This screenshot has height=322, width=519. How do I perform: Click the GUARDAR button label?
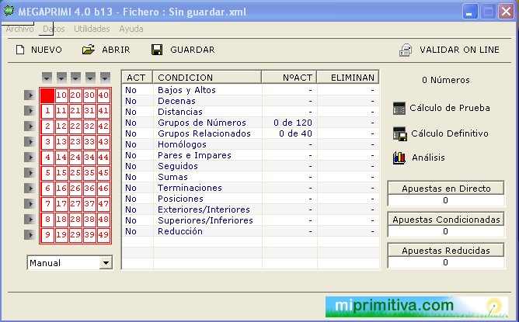click(x=193, y=50)
